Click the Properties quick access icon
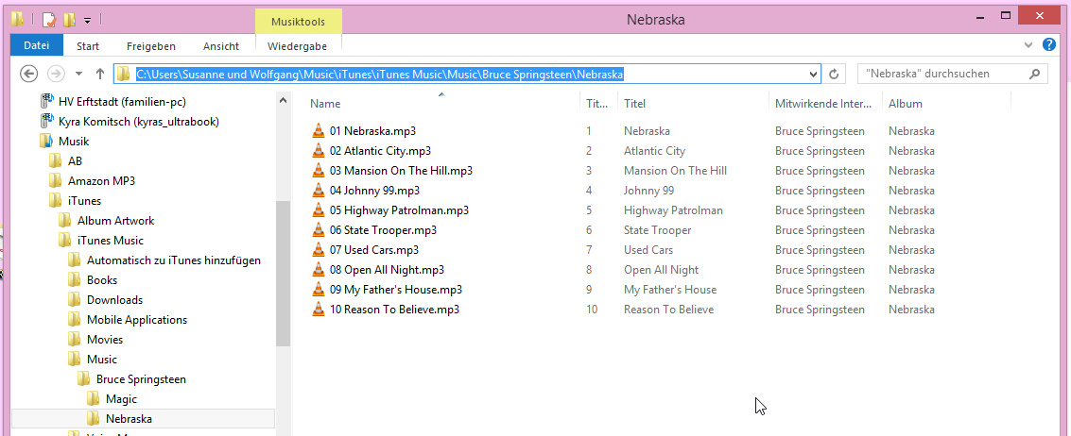The image size is (1071, 436). [48, 19]
